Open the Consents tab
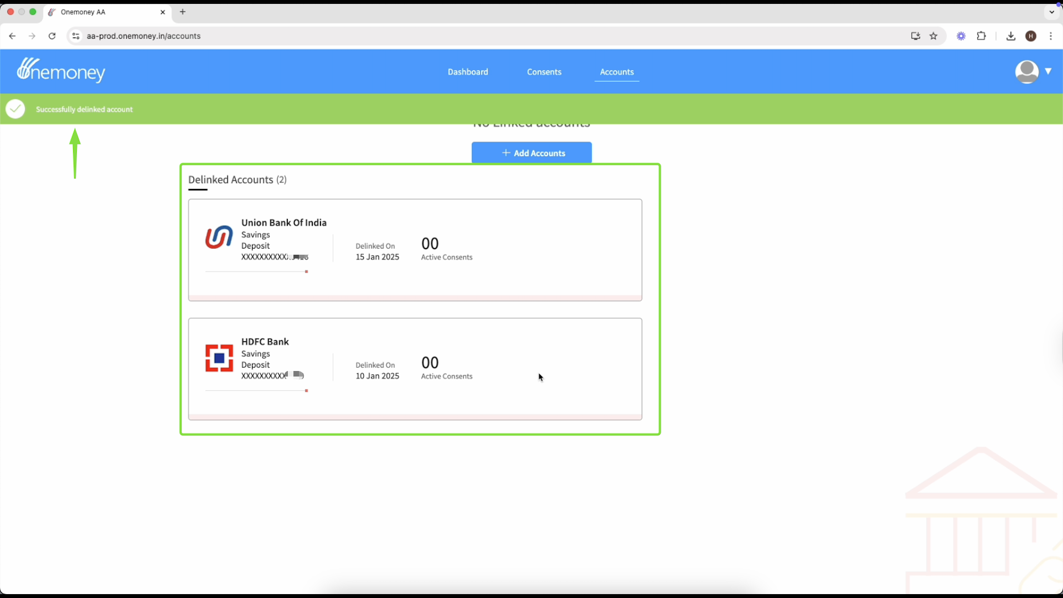The height and width of the screenshot is (598, 1063). pyautogui.click(x=544, y=72)
